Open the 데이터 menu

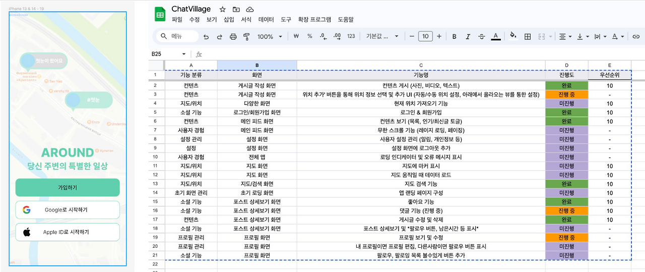[266, 20]
